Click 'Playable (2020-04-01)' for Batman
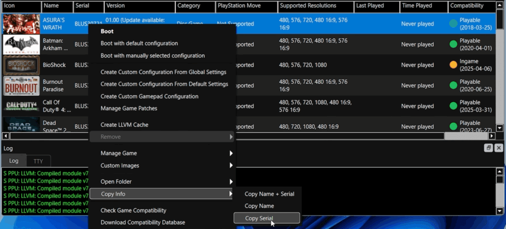Screen dimensions: 506x229 pyautogui.click(x=476, y=44)
